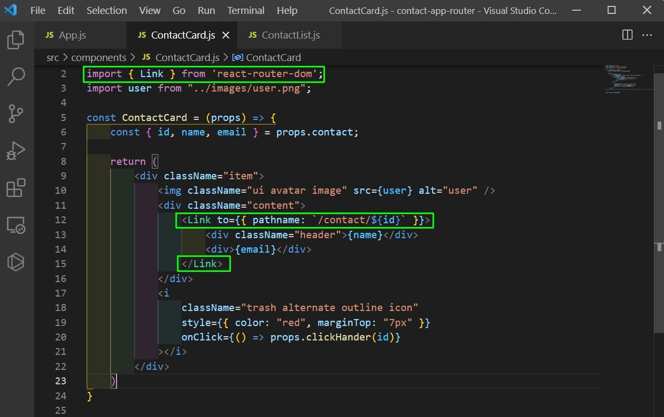Minimize the VS Code window

pos(576,10)
